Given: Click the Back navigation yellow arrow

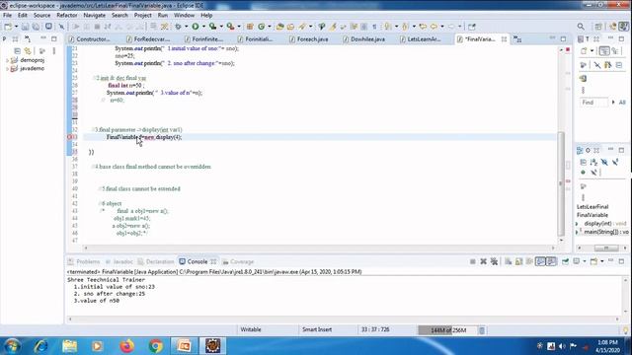Looking at the screenshot, I should pos(434,27).
